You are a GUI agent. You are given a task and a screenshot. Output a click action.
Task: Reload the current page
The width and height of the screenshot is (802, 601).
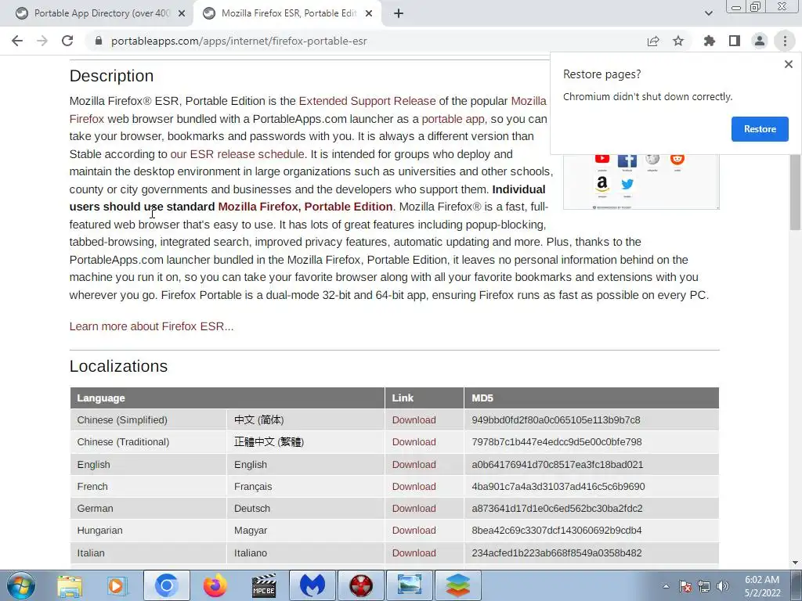coord(67,41)
